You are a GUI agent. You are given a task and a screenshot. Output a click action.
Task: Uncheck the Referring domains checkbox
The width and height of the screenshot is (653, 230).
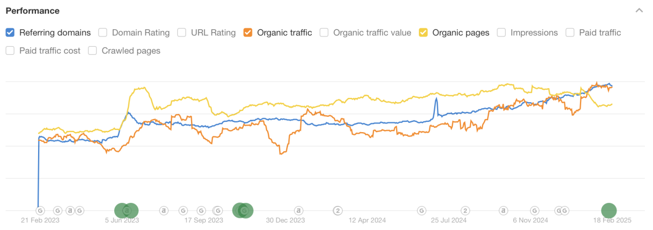click(x=10, y=33)
